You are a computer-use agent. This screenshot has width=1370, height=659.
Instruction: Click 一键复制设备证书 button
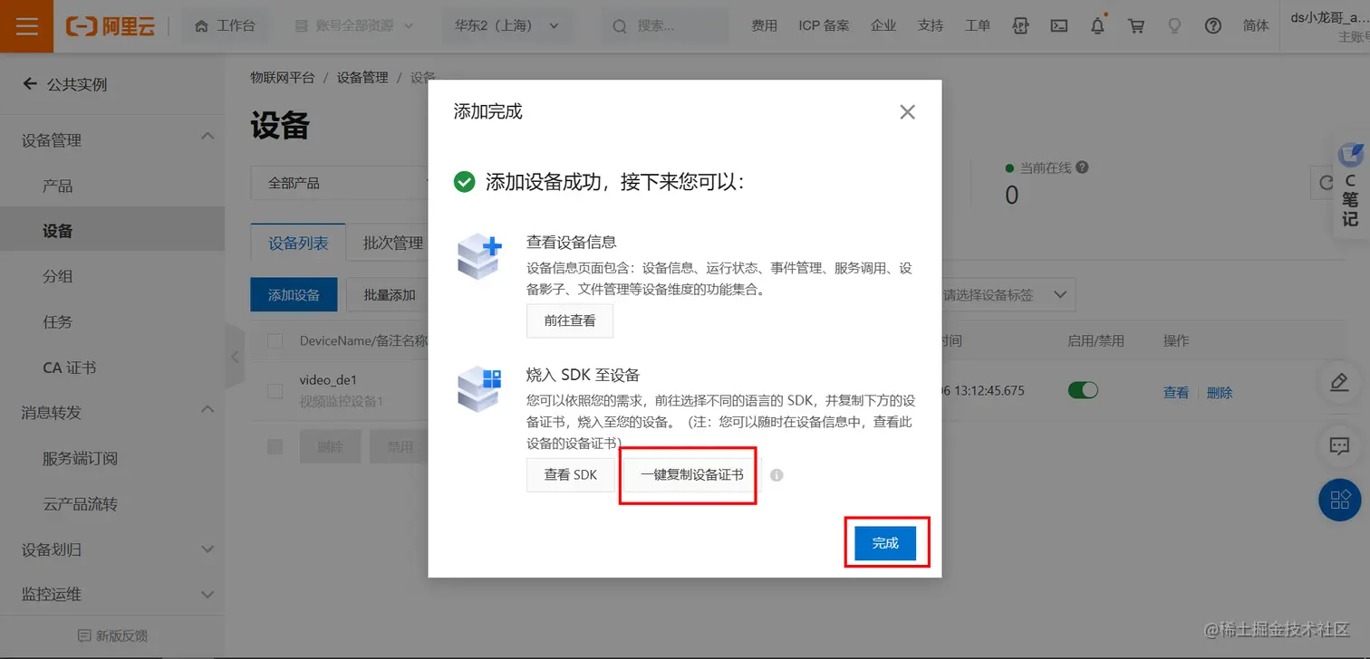(x=691, y=474)
